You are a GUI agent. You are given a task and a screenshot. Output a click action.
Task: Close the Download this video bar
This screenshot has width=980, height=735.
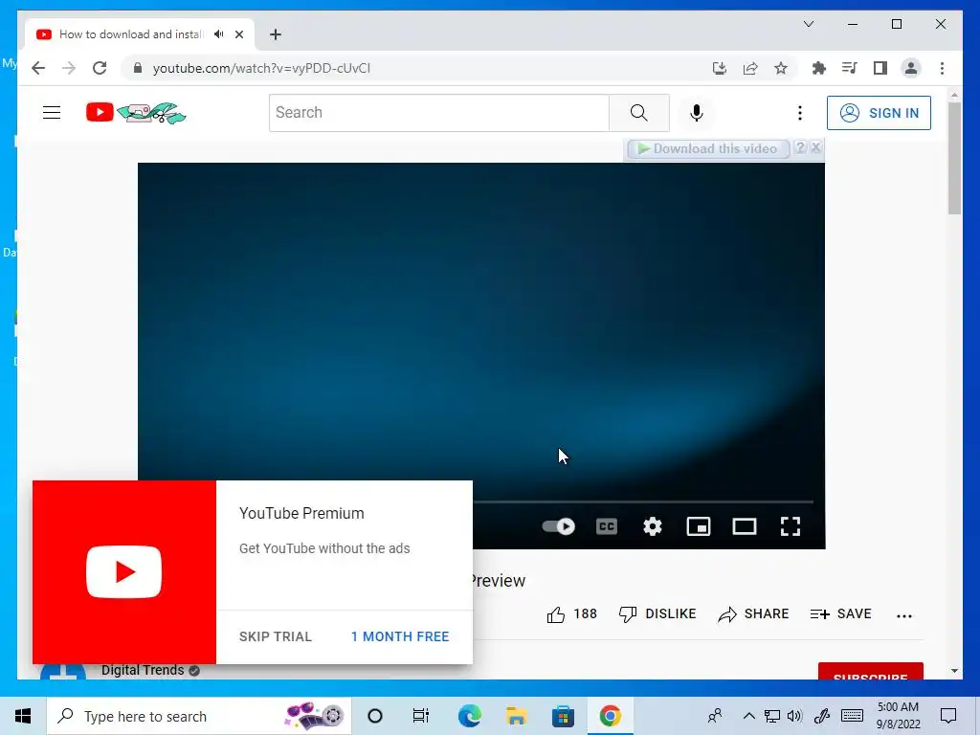(816, 148)
